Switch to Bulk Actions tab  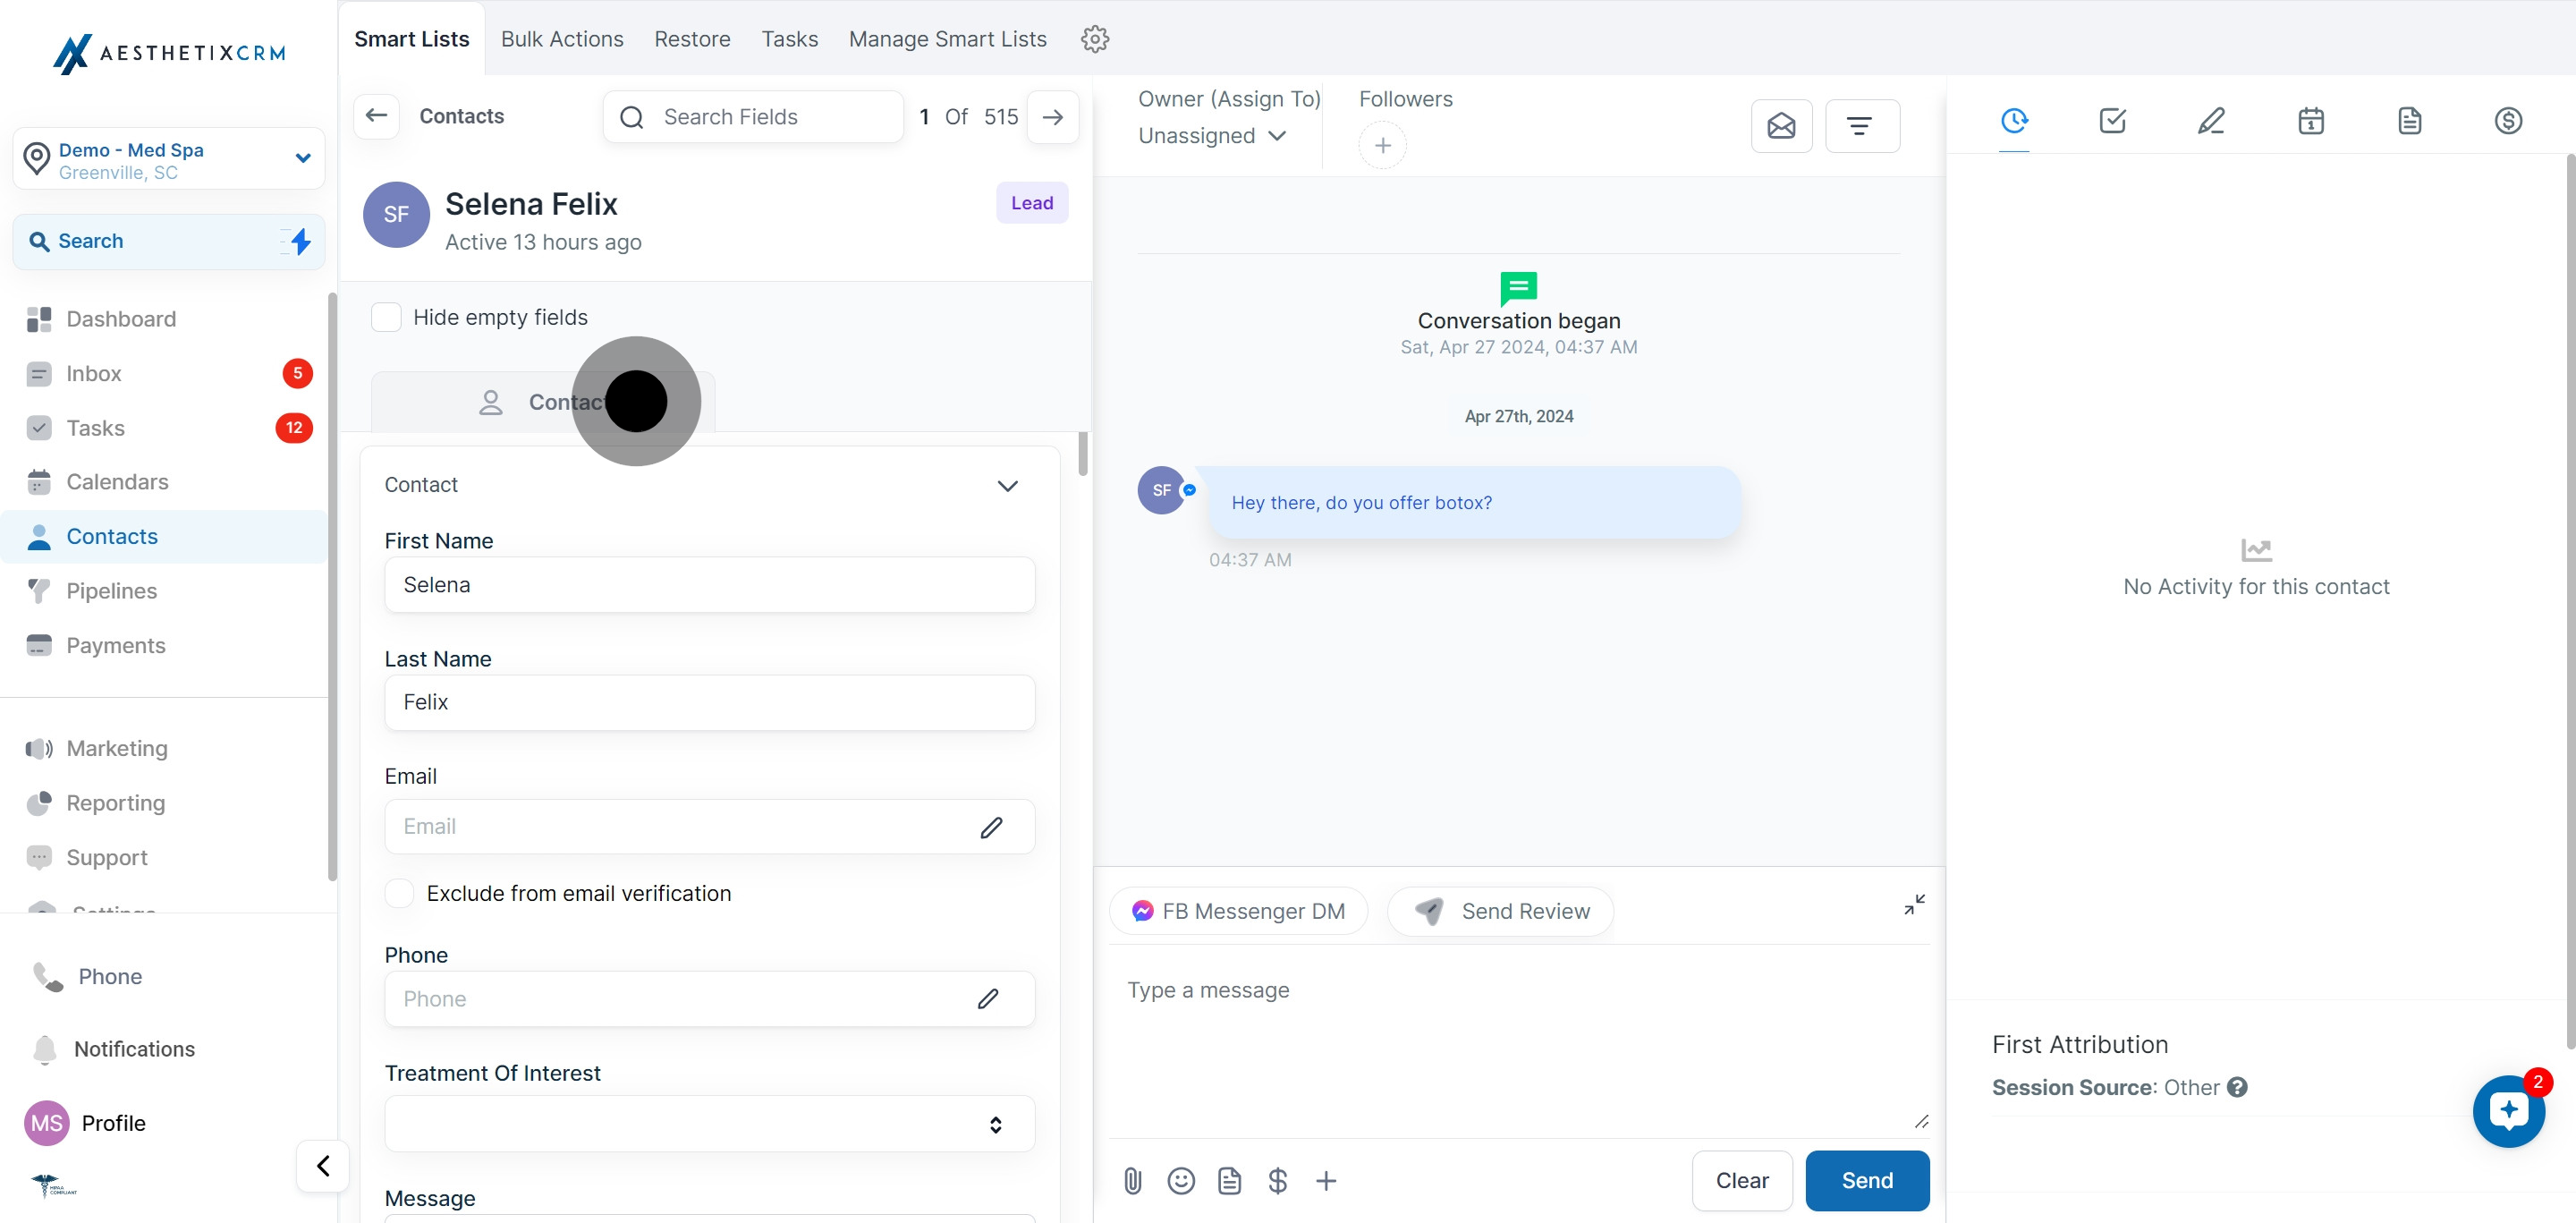[562, 39]
